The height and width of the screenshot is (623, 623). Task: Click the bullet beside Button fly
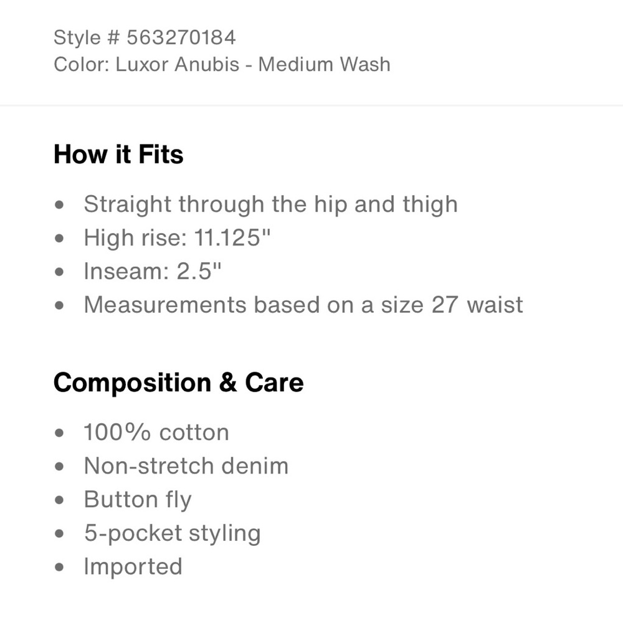pyautogui.click(x=59, y=500)
